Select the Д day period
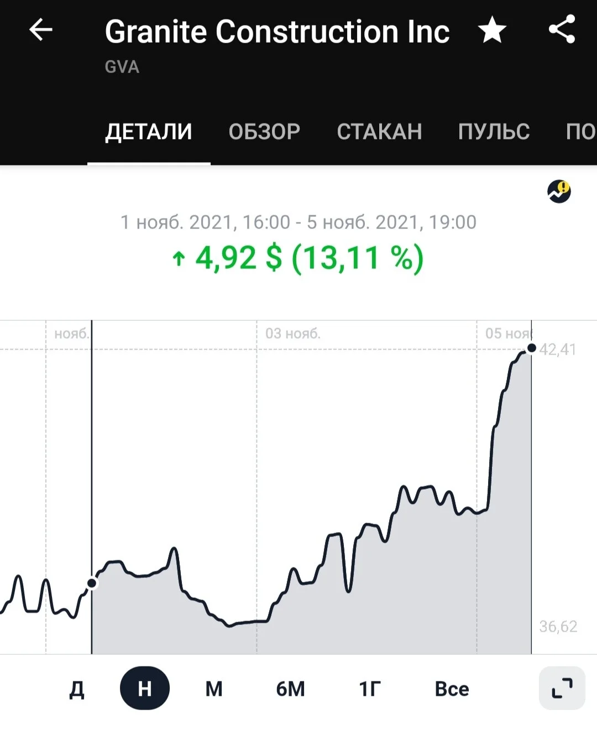The image size is (597, 745). point(77,689)
